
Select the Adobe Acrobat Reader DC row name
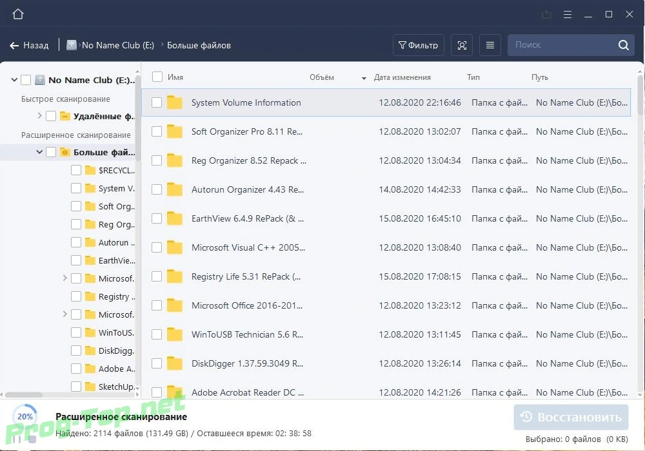[x=247, y=392]
